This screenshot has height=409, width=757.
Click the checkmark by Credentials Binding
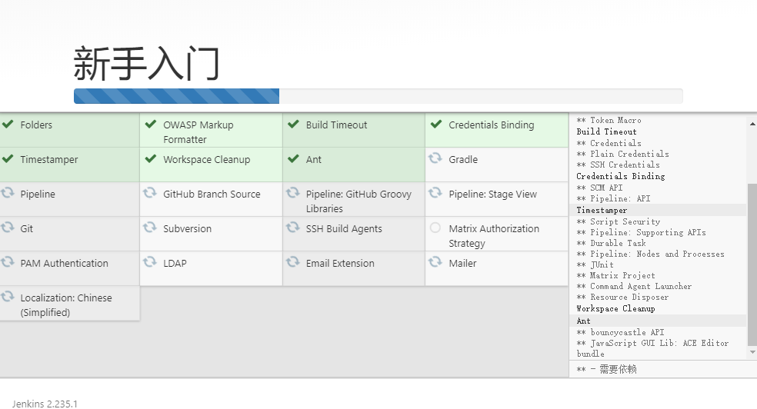coord(436,124)
